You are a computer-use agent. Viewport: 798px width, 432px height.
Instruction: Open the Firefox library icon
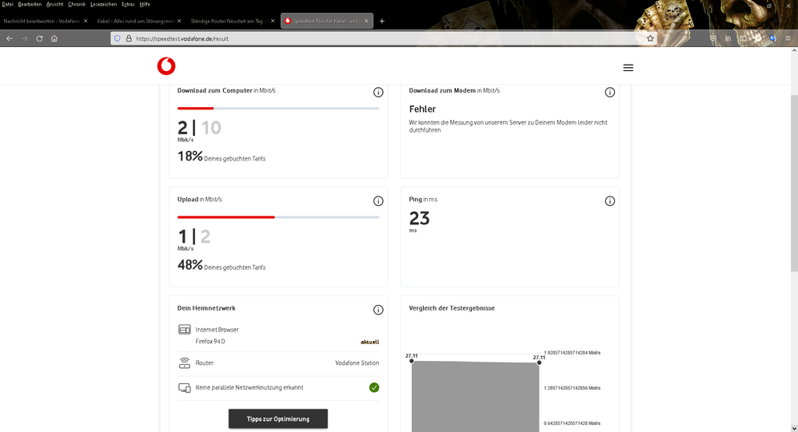click(728, 38)
